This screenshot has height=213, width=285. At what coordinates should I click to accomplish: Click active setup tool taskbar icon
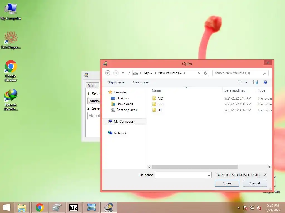click(109, 207)
